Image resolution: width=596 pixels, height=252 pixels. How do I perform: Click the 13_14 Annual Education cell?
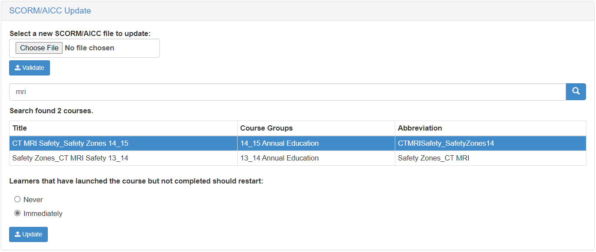click(x=279, y=158)
